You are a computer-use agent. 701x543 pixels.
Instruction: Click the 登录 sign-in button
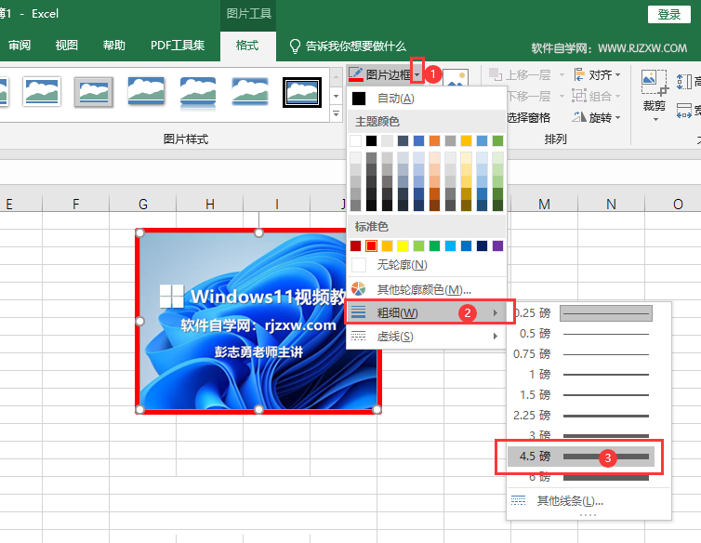pos(668,15)
